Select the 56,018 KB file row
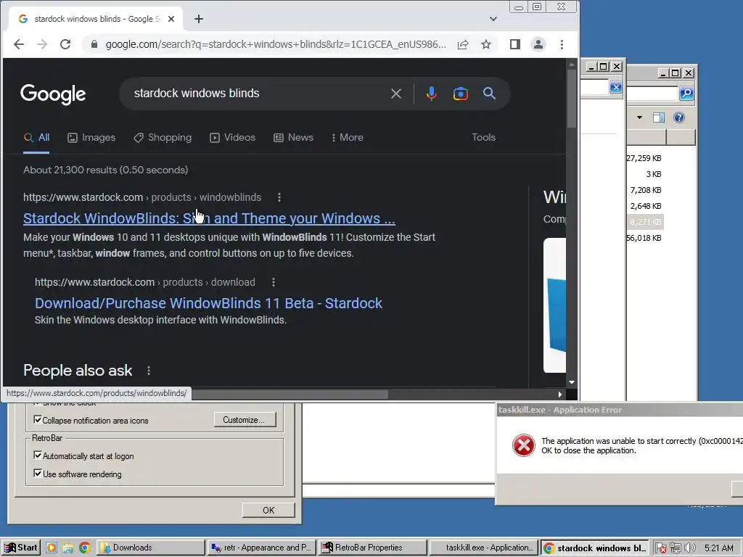 (644, 238)
